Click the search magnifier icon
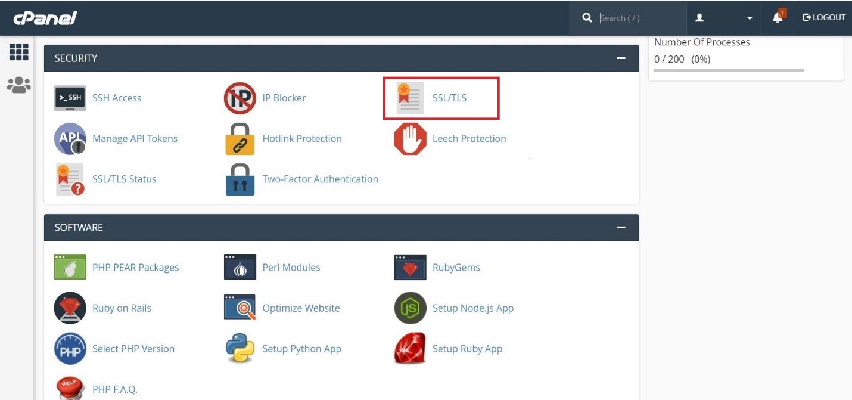Screen dimensions: 852x400 tap(587, 18)
